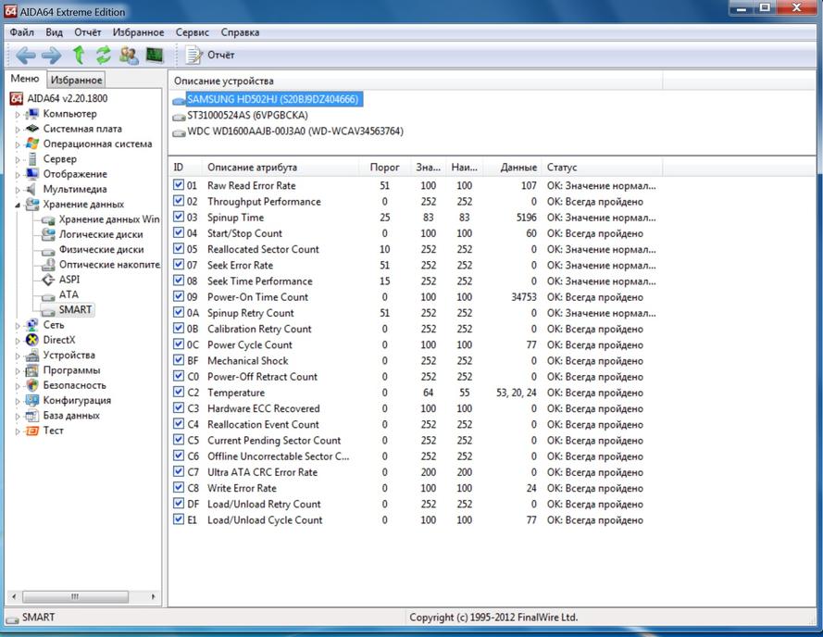Click the Компьютер tree icon
The width and height of the screenshot is (823, 637).
coord(32,114)
